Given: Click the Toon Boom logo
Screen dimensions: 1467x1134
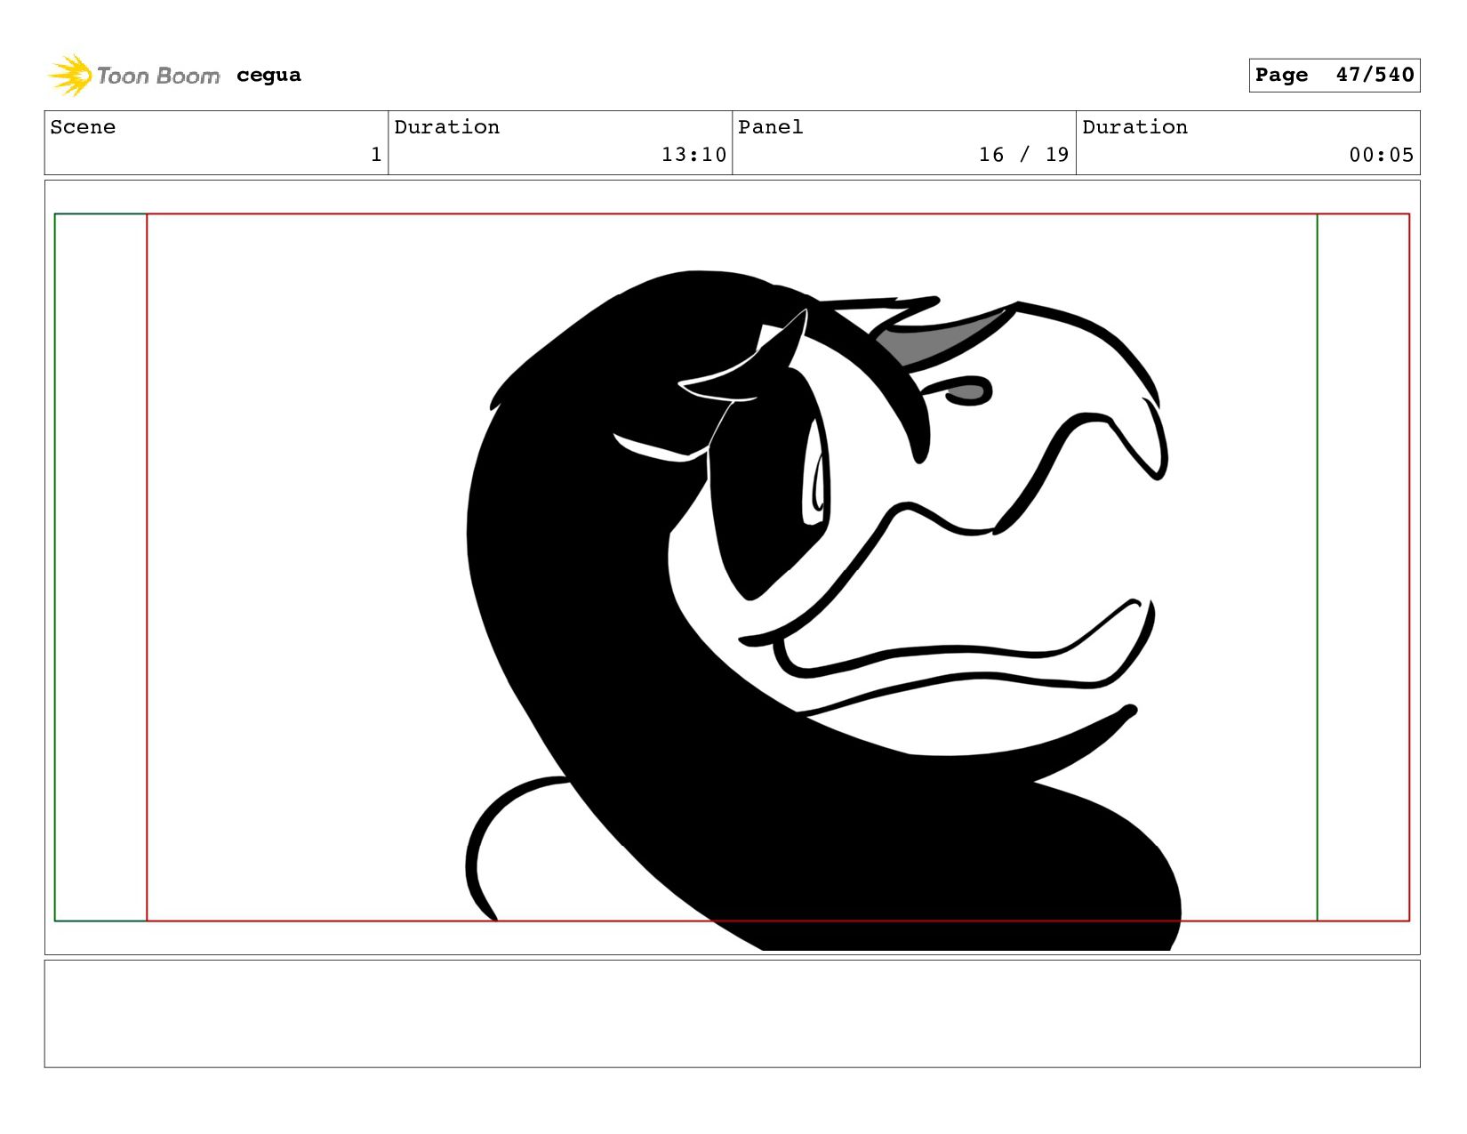Looking at the screenshot, I should [x=133, y=76].
